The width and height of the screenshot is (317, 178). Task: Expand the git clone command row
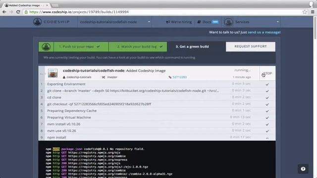coord(157,90)
